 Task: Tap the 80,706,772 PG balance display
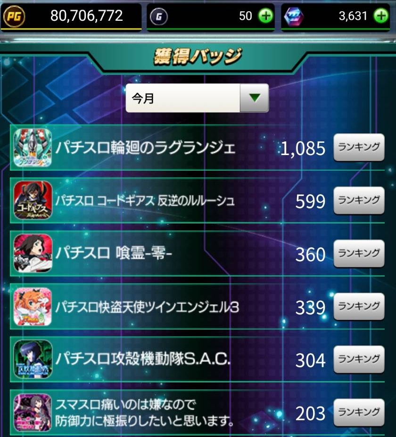point(86,16)
